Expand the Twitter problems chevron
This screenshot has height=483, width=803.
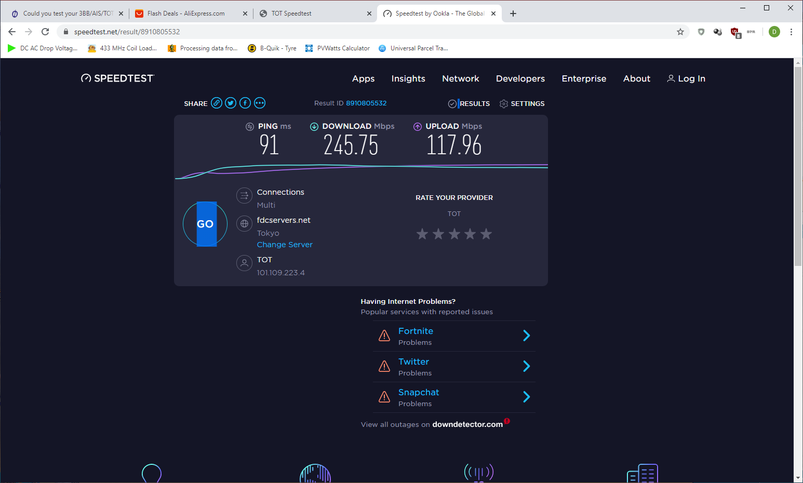point(526,366)
